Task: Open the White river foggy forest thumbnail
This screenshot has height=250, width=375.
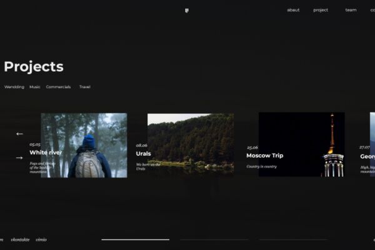Action: point(84,145)
